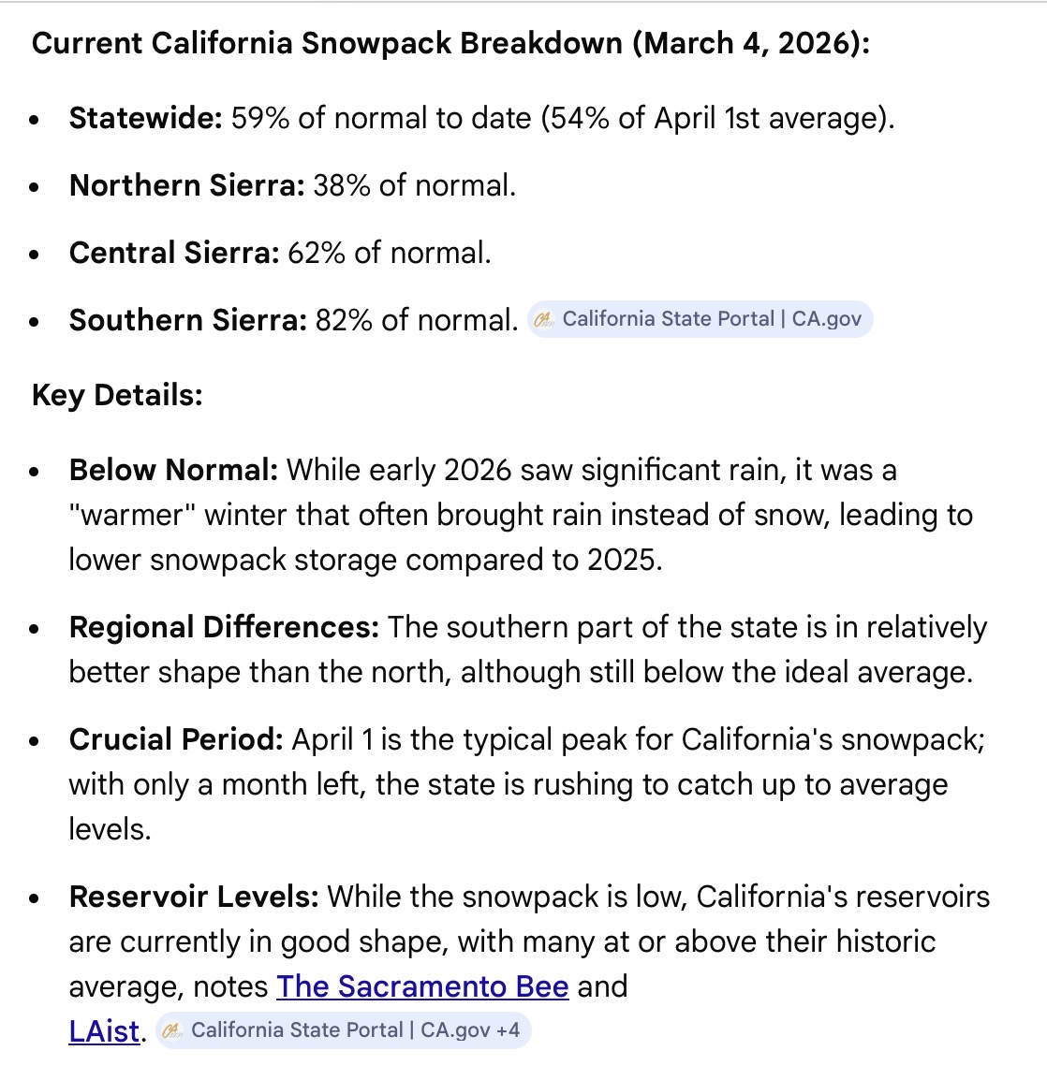This screenshot has width=1047, height=1080.
Task: Open The Sacramento Bee link
Action: click(422, 986)
